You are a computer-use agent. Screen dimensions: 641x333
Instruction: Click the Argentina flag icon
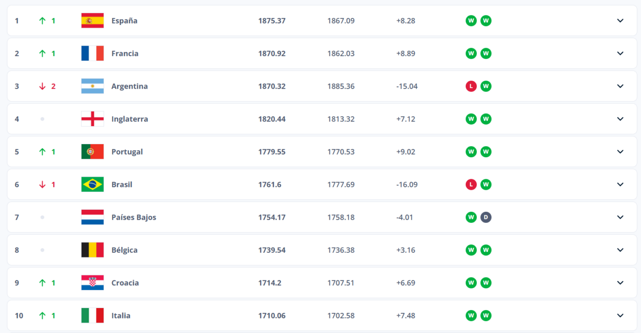pyautogui.click(x=92, y=86)
